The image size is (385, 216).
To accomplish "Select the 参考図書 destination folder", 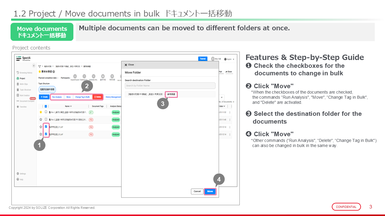I will tap(171, 94).
